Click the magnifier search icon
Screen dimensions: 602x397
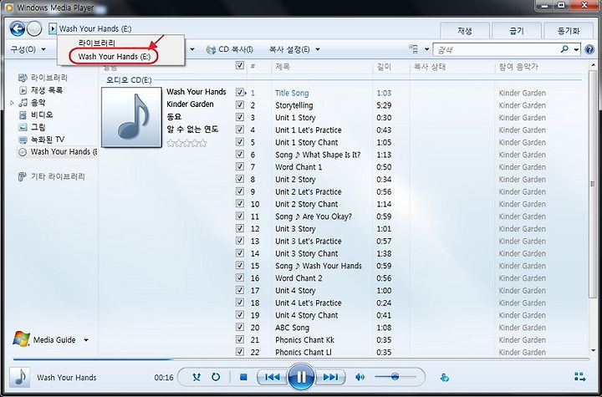pyautogui.click(x=564, y=49)
